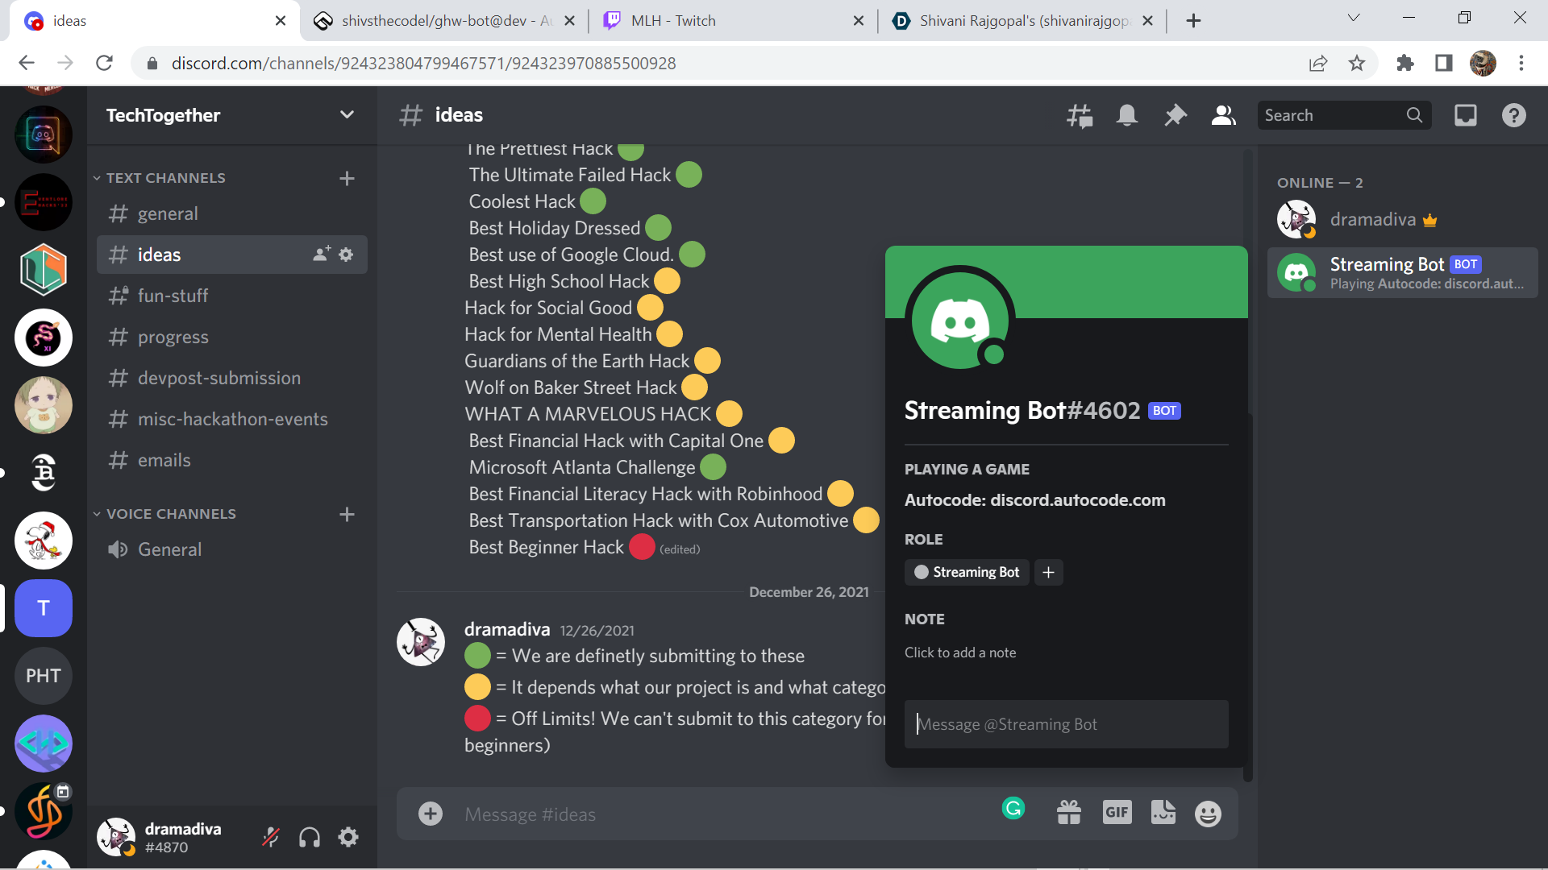This screenshot has height=870, width=1548.
Task: Show pinned messages
Action: coord(1176,116)
